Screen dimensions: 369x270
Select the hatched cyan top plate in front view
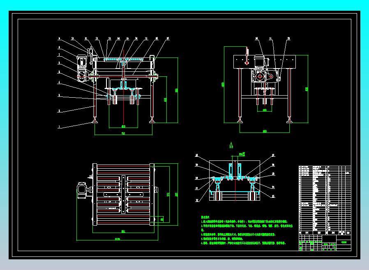tap(124, 59)
